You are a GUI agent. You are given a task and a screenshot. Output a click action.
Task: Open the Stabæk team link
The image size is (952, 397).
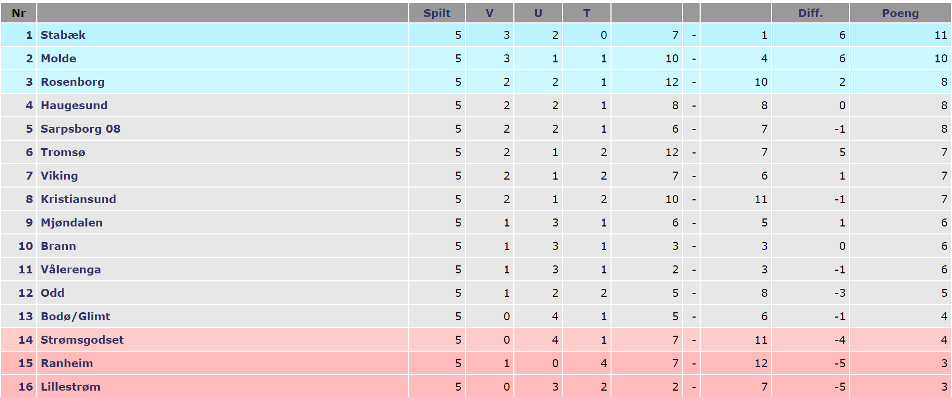click(x=63, y=35)
